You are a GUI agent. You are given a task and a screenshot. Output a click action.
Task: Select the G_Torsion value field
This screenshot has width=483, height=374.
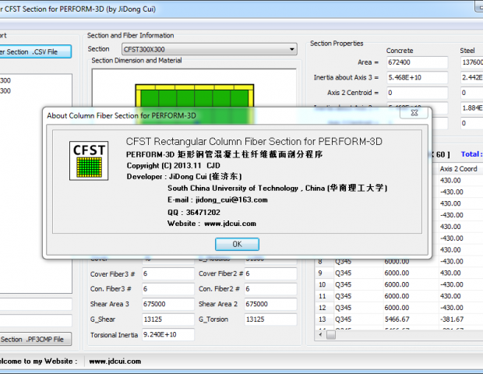point(270,319)
